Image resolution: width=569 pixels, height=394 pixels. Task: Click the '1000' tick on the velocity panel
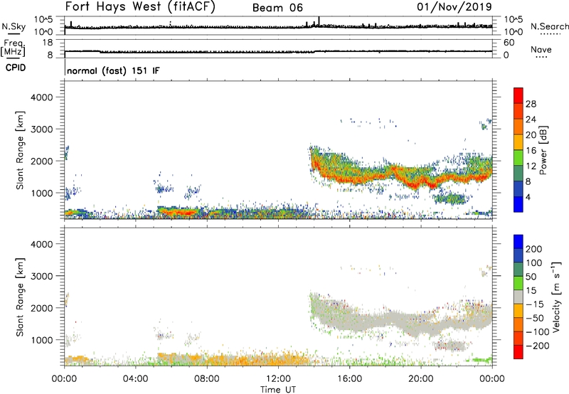pos(42,340)
